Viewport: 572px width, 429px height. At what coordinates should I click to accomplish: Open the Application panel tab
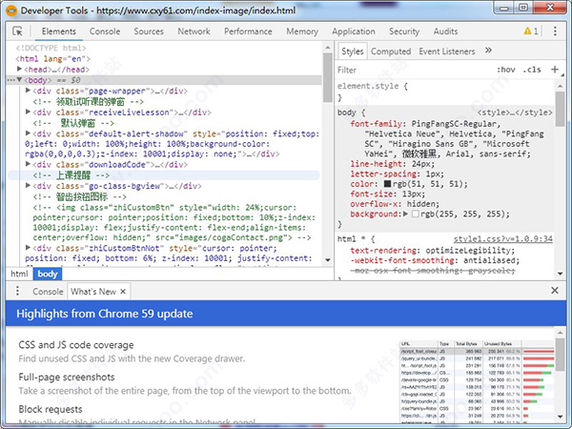[354, 31]
